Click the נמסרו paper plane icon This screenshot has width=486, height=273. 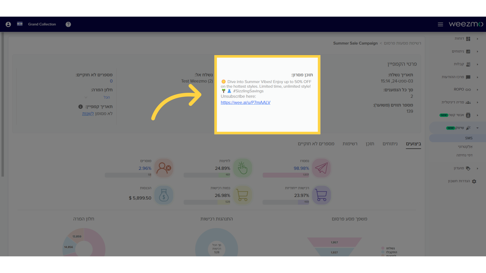321,168
